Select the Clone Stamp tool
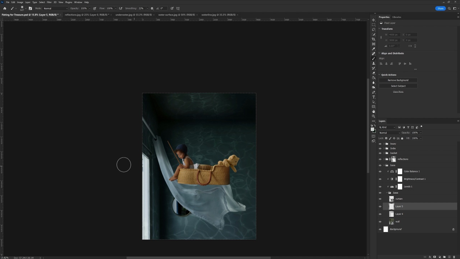The width and height of the screenshot is (460, 259). pyautogui.click(x=373, y=63)
